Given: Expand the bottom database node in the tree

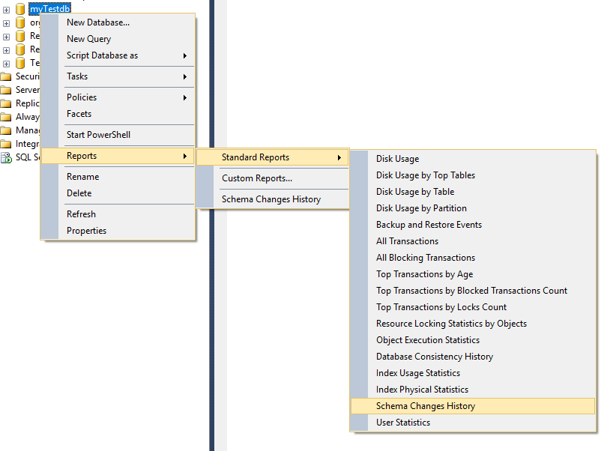Looking at the screenshot, I should (5, 62).
